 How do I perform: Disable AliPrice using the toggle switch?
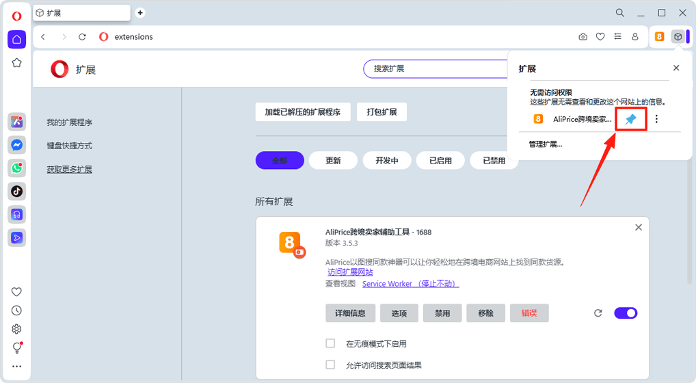coord(626,313)
